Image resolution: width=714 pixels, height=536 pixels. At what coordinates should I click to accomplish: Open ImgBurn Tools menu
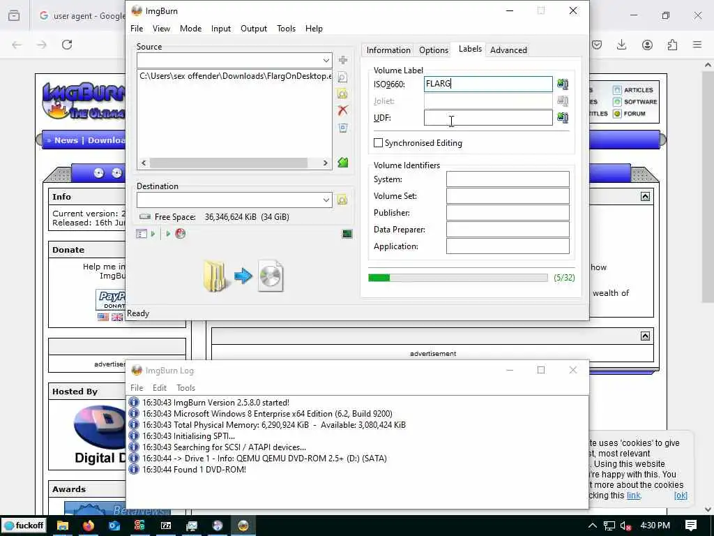pos(286,28)
